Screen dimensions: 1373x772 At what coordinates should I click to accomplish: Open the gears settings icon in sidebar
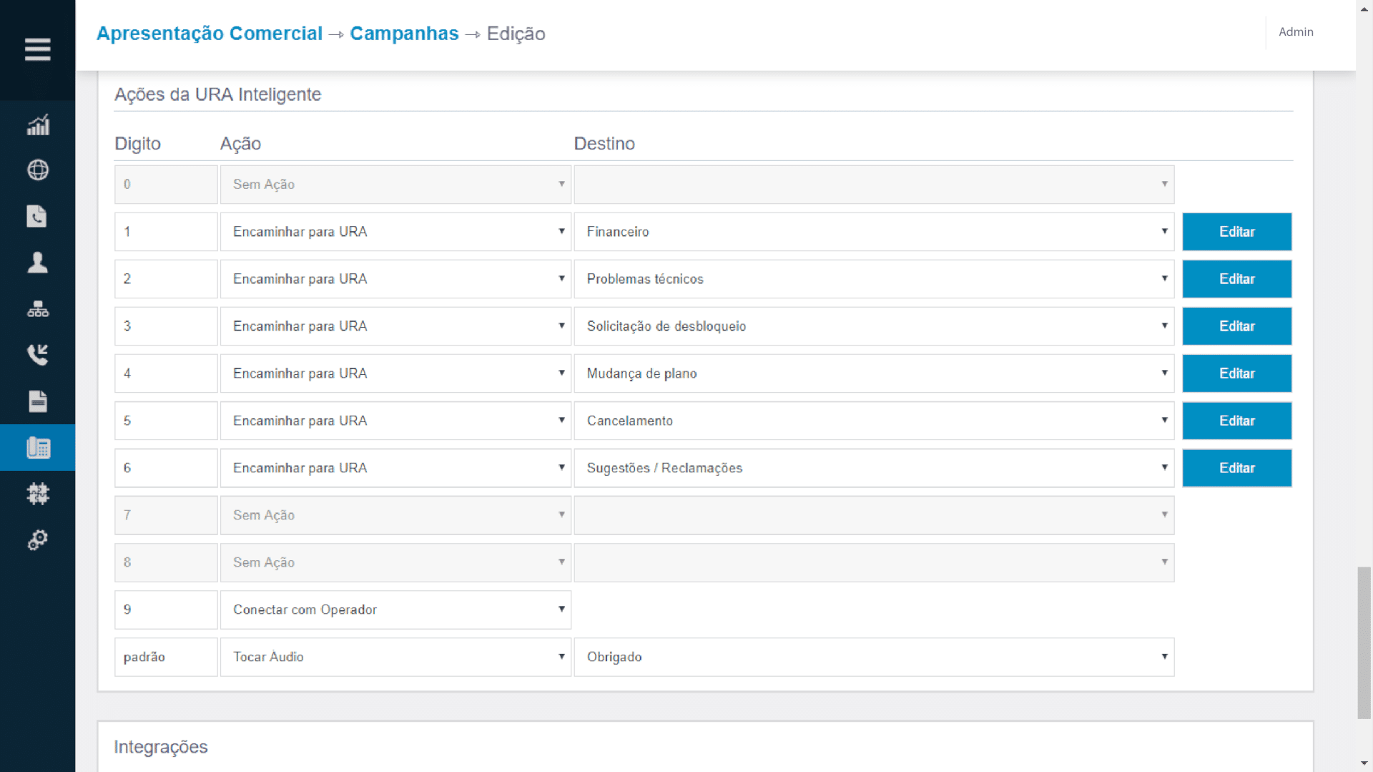(x=38, y=540)
